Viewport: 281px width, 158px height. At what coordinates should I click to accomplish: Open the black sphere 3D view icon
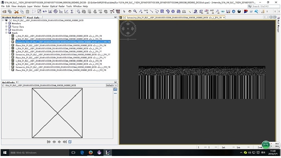pos(239,11)
